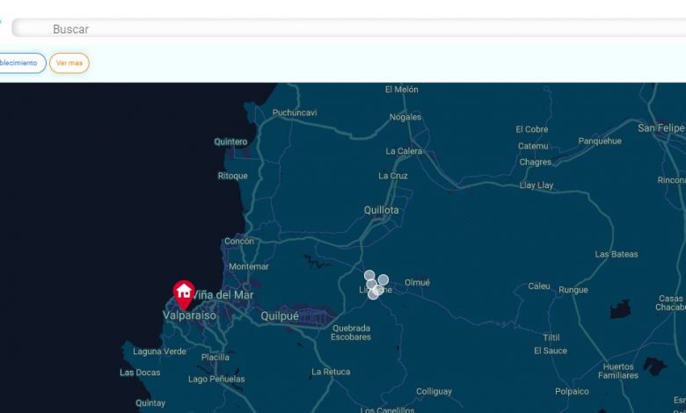Select San Felipe on the map
The width and height of the screenshot is (686, 413).
(660, 128)
